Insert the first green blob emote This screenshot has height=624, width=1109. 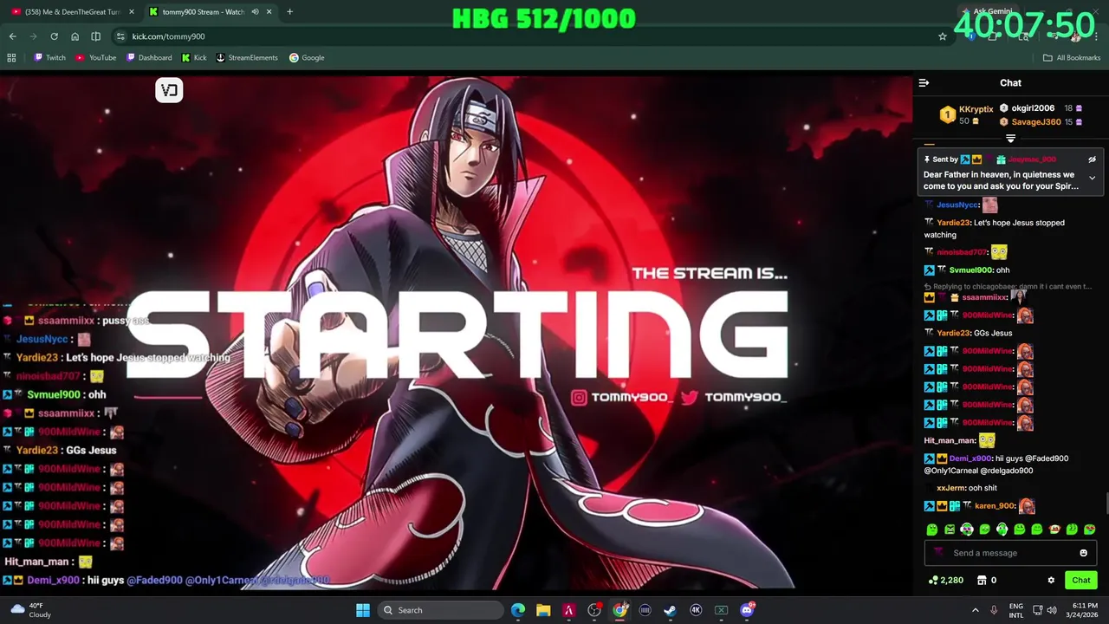pos(932,530)
